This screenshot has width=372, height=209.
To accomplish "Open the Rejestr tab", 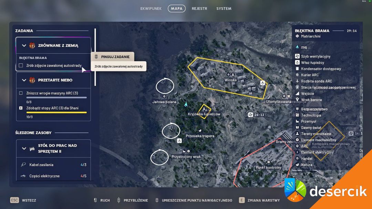I will [199, 9].
